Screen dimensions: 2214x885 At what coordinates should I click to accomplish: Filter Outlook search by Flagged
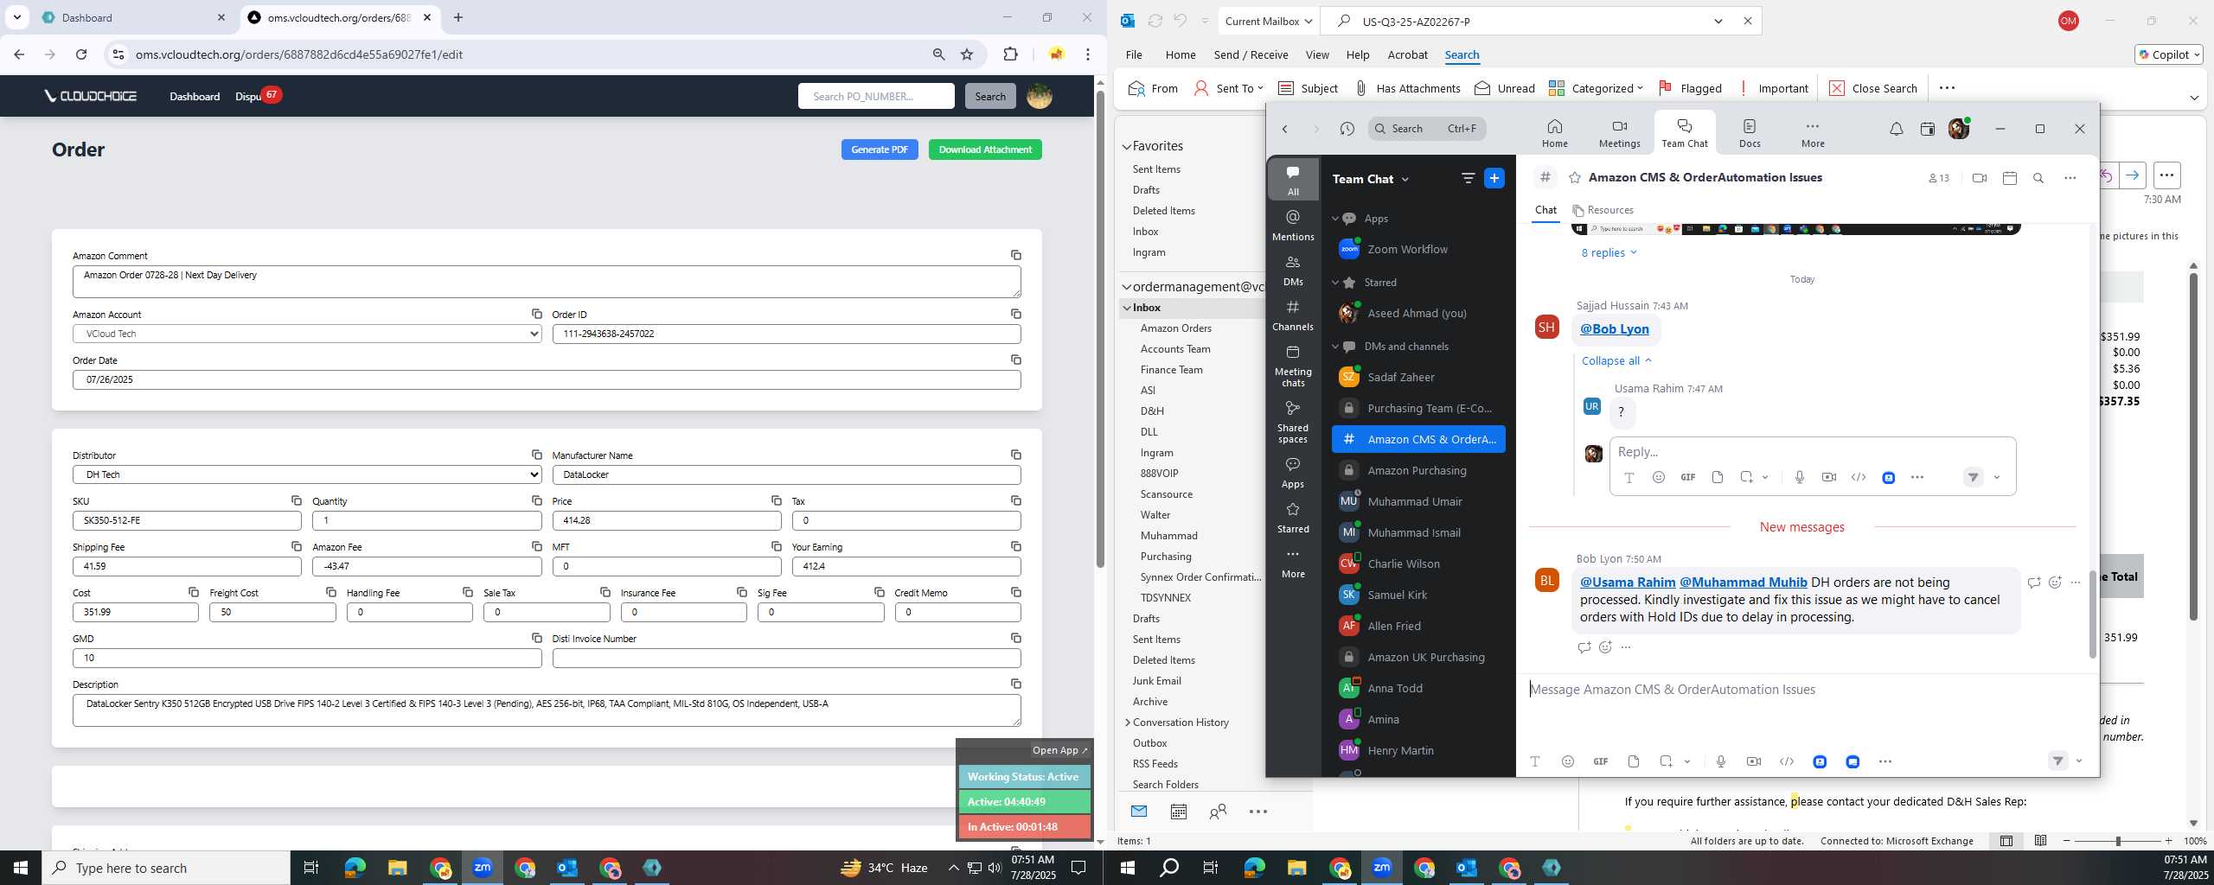tap(1690, 88)
